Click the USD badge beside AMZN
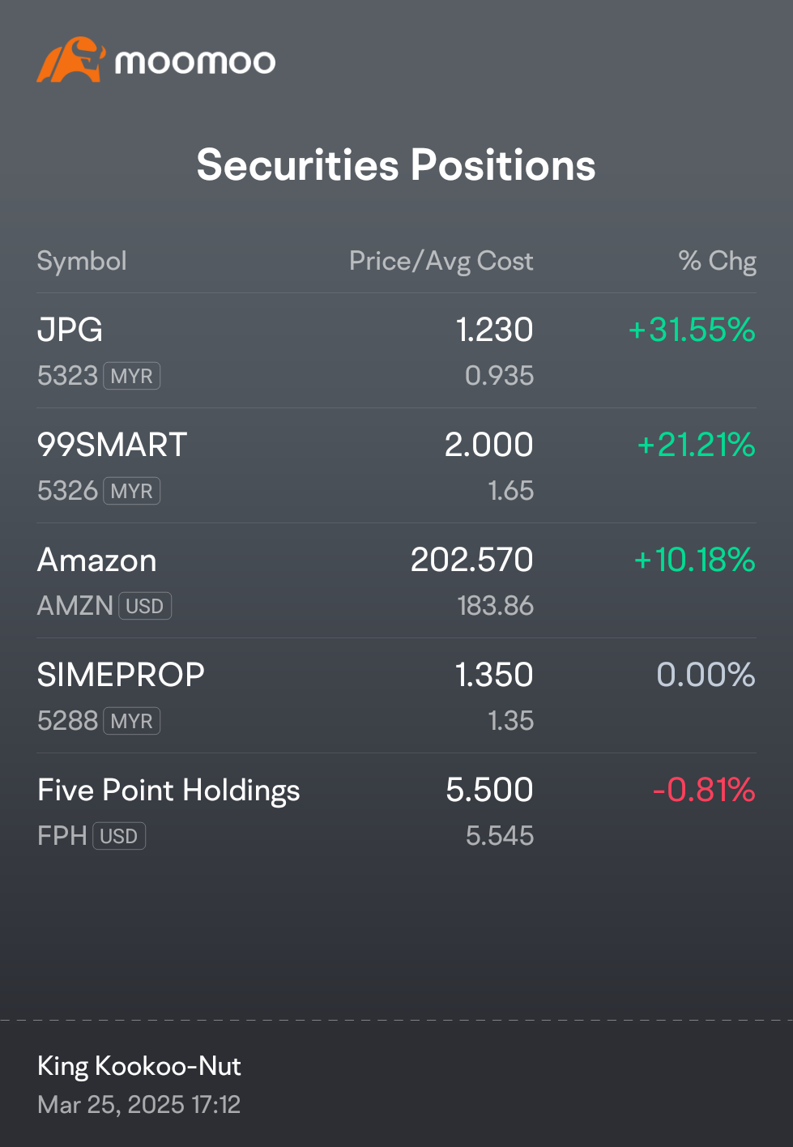The image size is (793, 1147). click(145, 606)
